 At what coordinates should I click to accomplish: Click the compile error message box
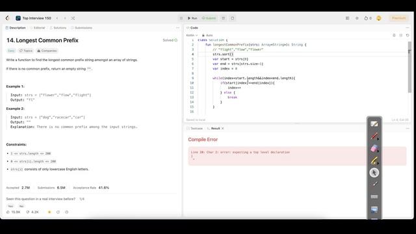(x=297, y=156)
